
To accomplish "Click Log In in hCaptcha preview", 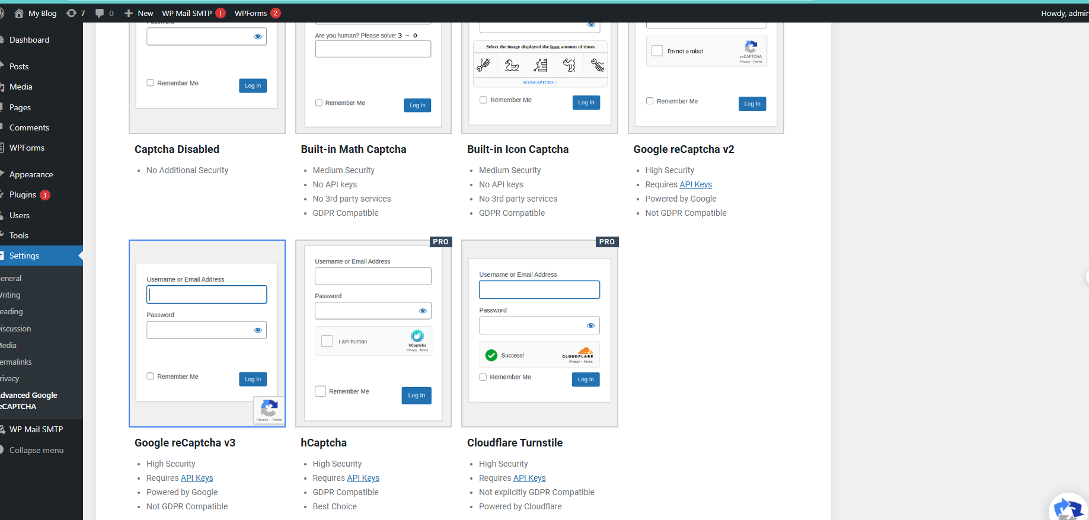I will click(x=416, y=395).
